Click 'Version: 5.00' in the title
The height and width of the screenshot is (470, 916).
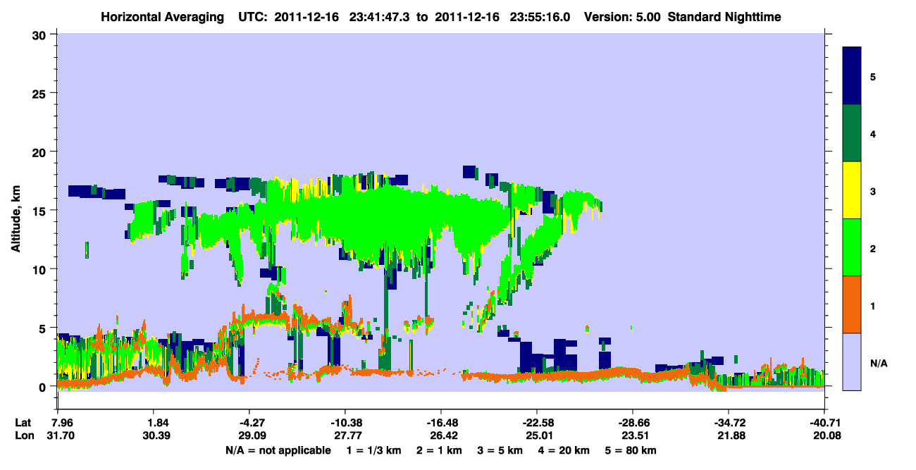622,17
